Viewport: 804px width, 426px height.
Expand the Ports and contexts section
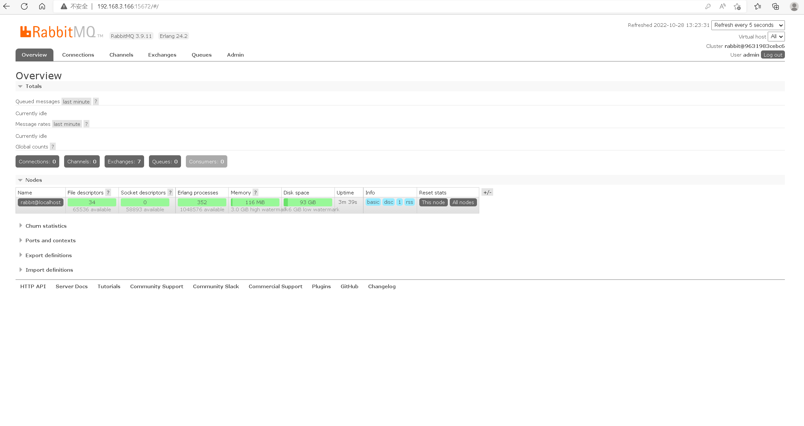(x=51, y=240)
